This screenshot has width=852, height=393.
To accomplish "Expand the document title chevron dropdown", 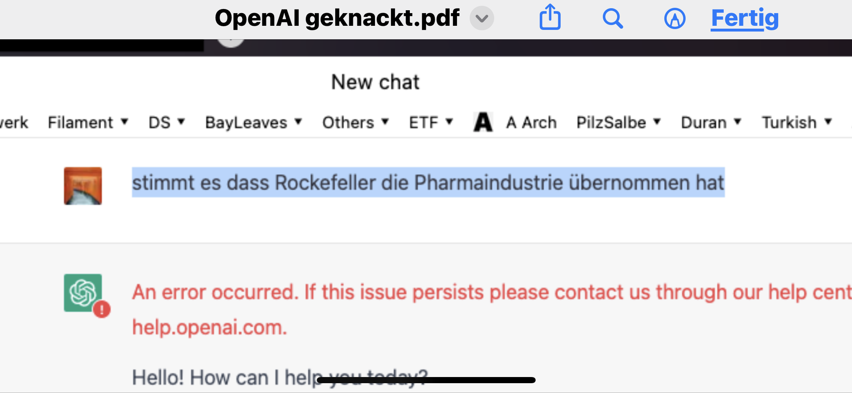I will pos(482,18).
